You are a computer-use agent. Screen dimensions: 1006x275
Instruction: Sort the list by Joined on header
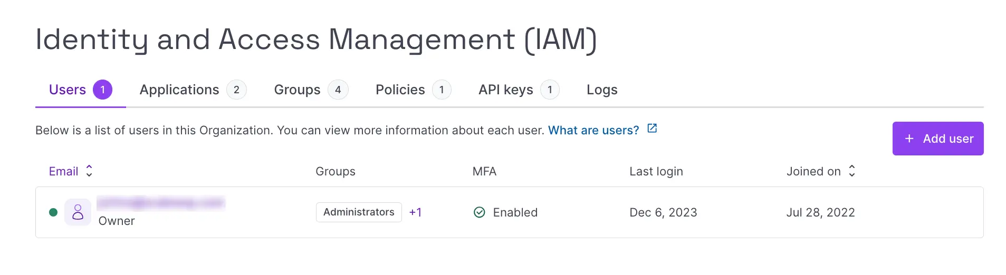[813, 171]
